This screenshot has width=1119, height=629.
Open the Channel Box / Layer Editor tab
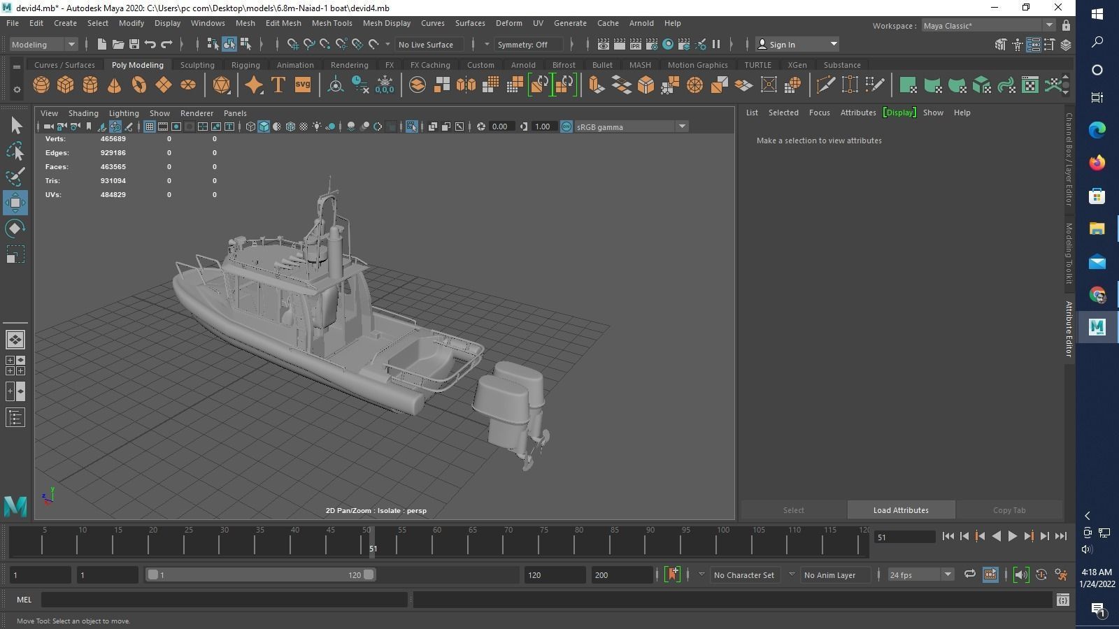coord(1069,159)
